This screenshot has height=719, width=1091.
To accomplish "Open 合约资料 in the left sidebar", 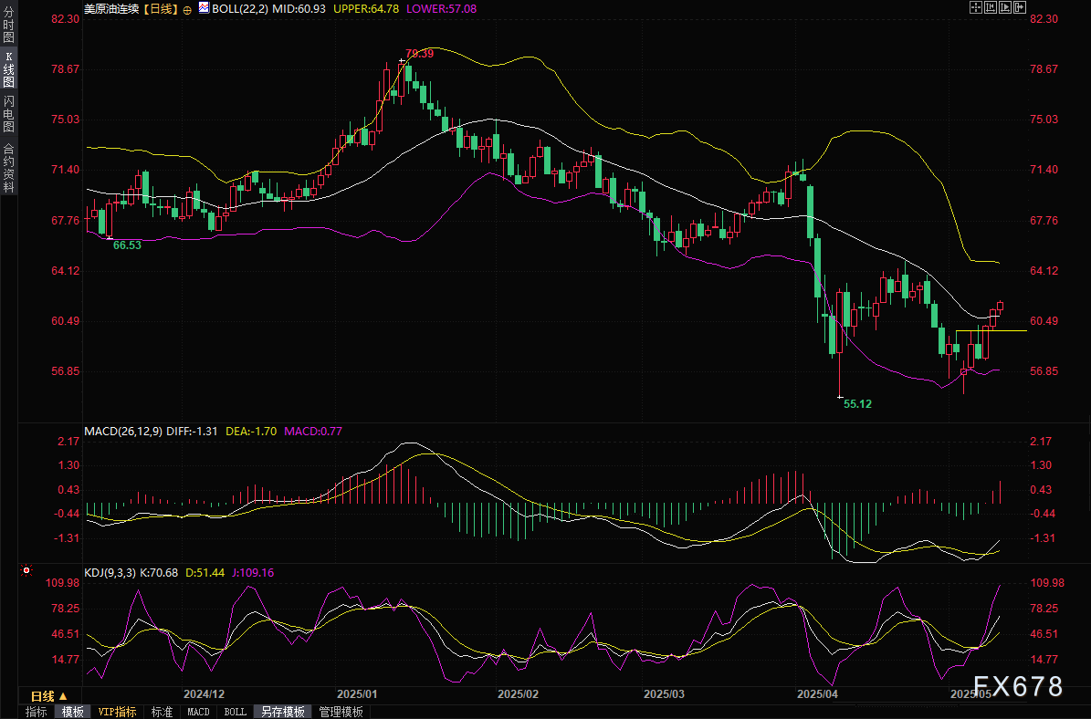I will pos(8,168).
